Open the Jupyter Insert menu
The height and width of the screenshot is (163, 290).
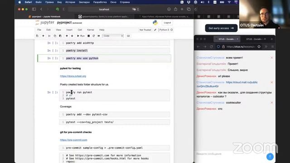point(69,30)
